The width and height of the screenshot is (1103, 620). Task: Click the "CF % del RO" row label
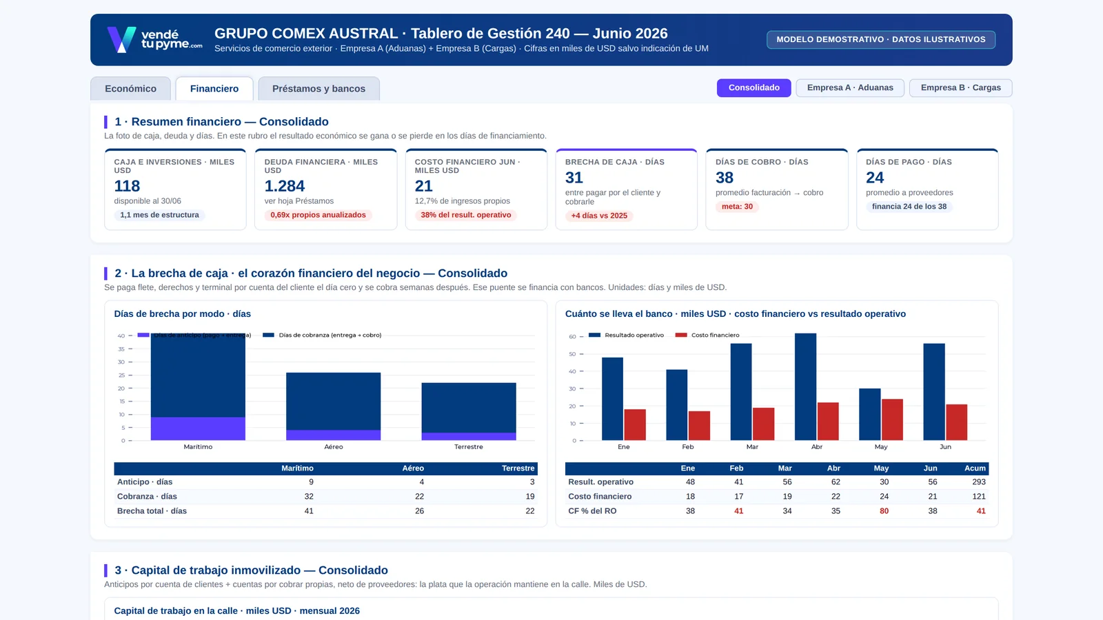592,511
